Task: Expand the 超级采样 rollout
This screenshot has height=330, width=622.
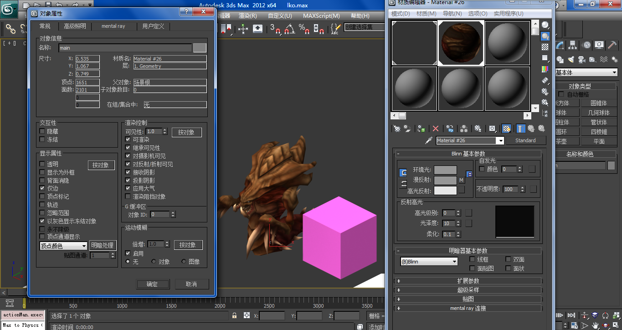Action: coord(468,290)
